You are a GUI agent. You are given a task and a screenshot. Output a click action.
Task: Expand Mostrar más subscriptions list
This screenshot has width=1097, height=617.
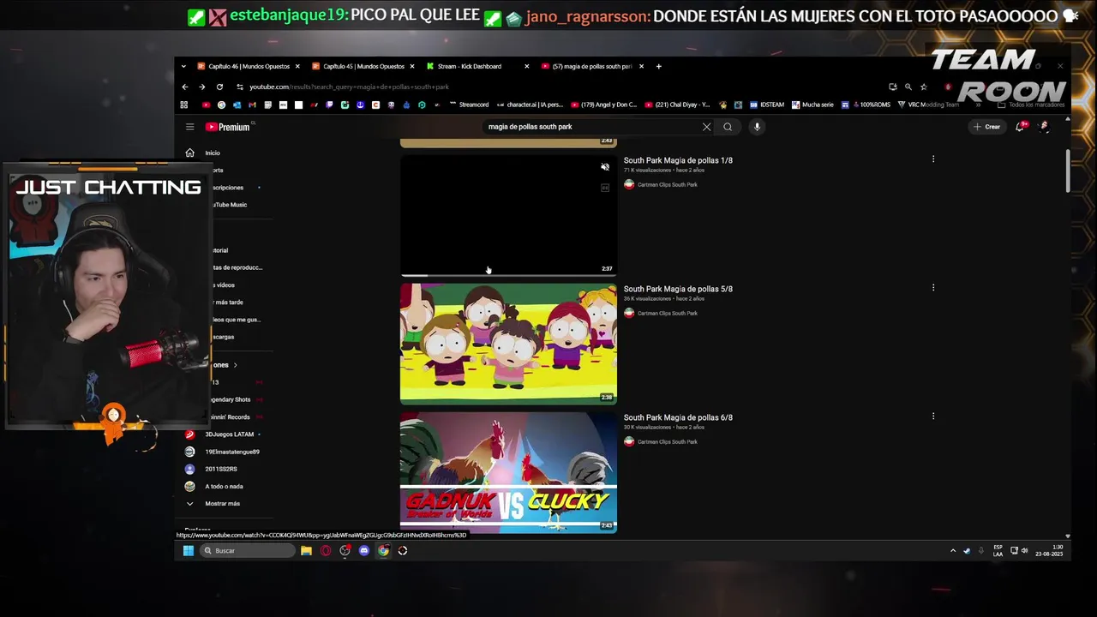coord(225,504)
